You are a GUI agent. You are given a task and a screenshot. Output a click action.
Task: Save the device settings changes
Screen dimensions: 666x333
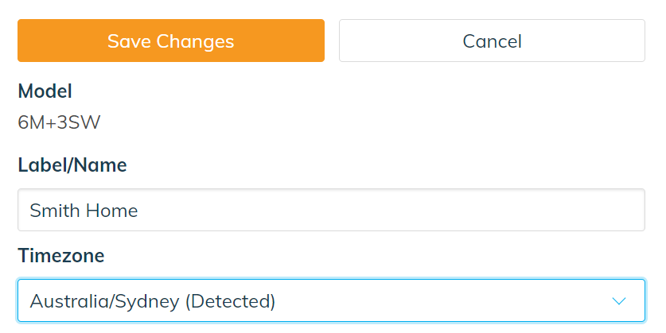(171, 41)
